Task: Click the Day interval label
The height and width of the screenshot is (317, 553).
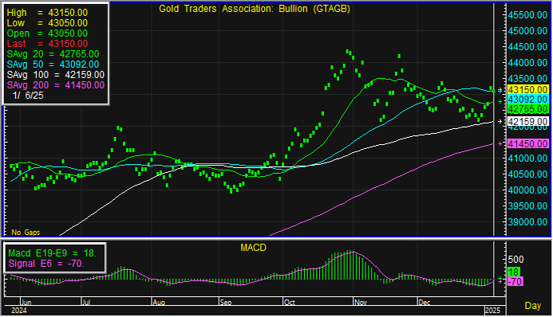Action: point(532,305)
